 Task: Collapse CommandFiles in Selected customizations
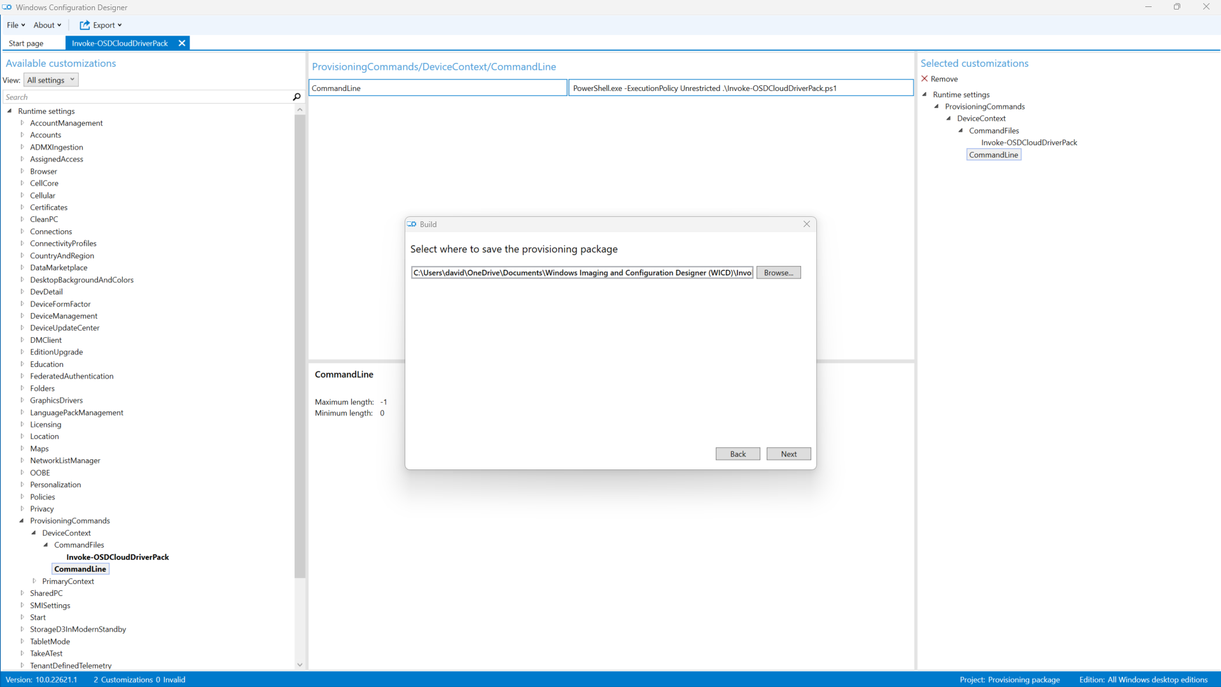[961, 130]
